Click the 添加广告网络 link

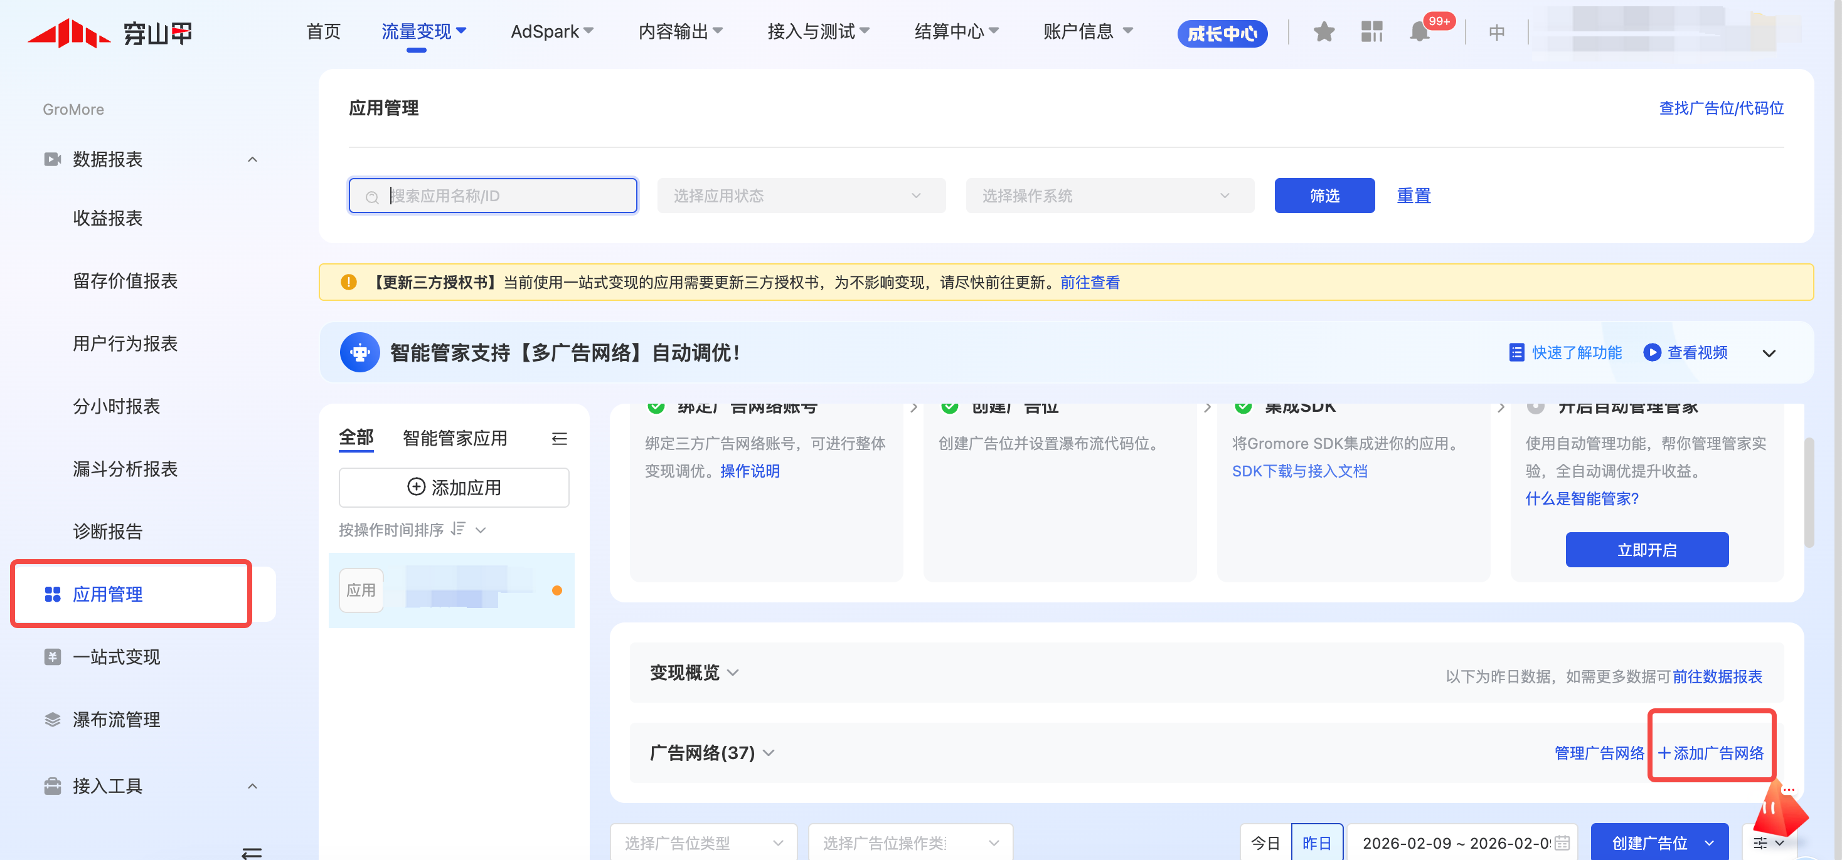click(1710, 753)
